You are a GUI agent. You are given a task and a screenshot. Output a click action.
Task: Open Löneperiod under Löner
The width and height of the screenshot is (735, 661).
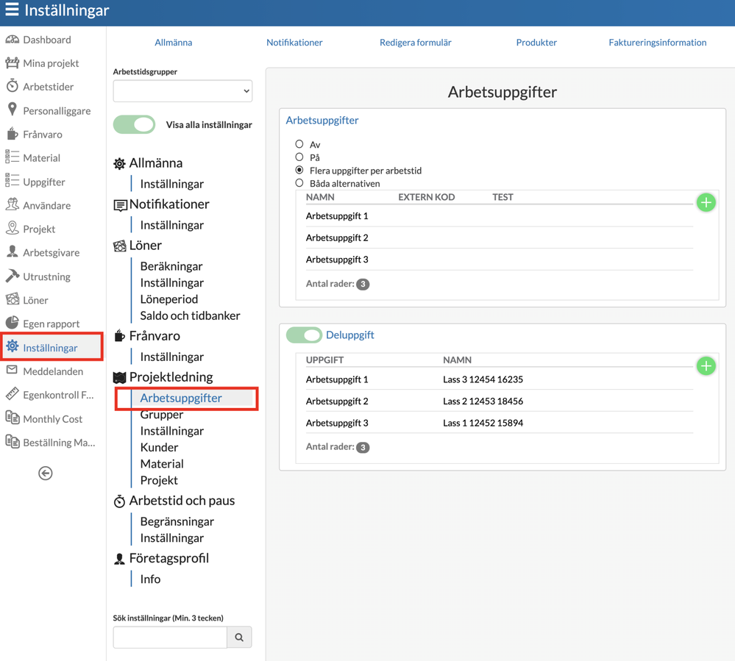point(169,299)
